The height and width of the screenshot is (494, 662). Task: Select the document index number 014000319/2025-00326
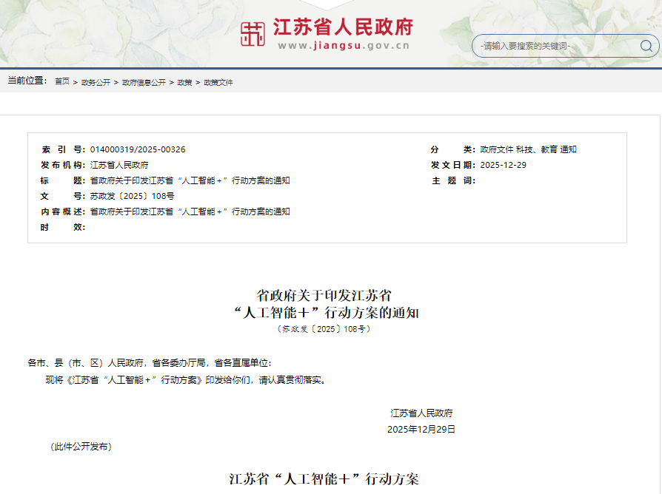tap(138, 149)
